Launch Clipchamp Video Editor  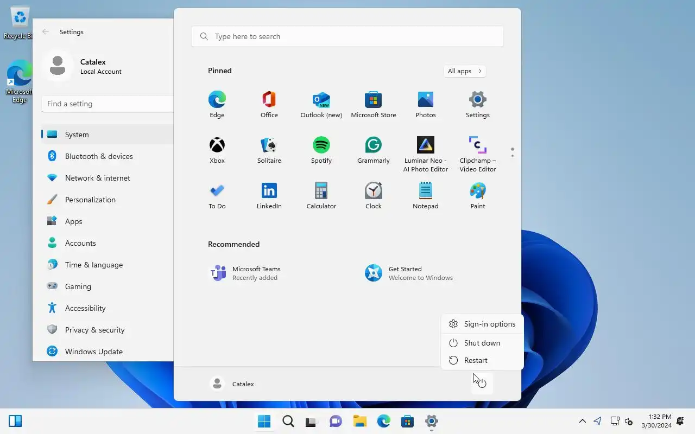pos(477,154)
